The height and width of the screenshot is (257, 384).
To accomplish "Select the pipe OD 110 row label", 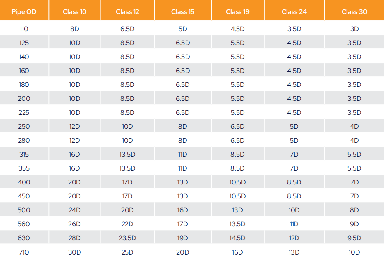I will [x=24, y=29].
